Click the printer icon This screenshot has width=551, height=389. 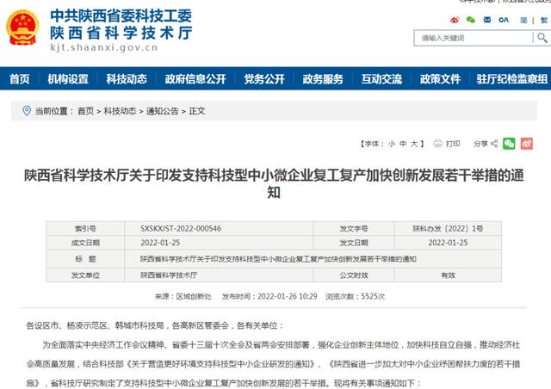tap(437, 144)
